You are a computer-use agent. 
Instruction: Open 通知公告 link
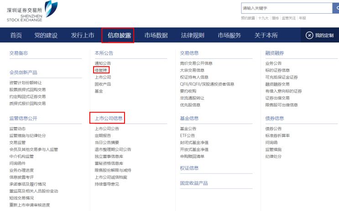coord(103,63)
